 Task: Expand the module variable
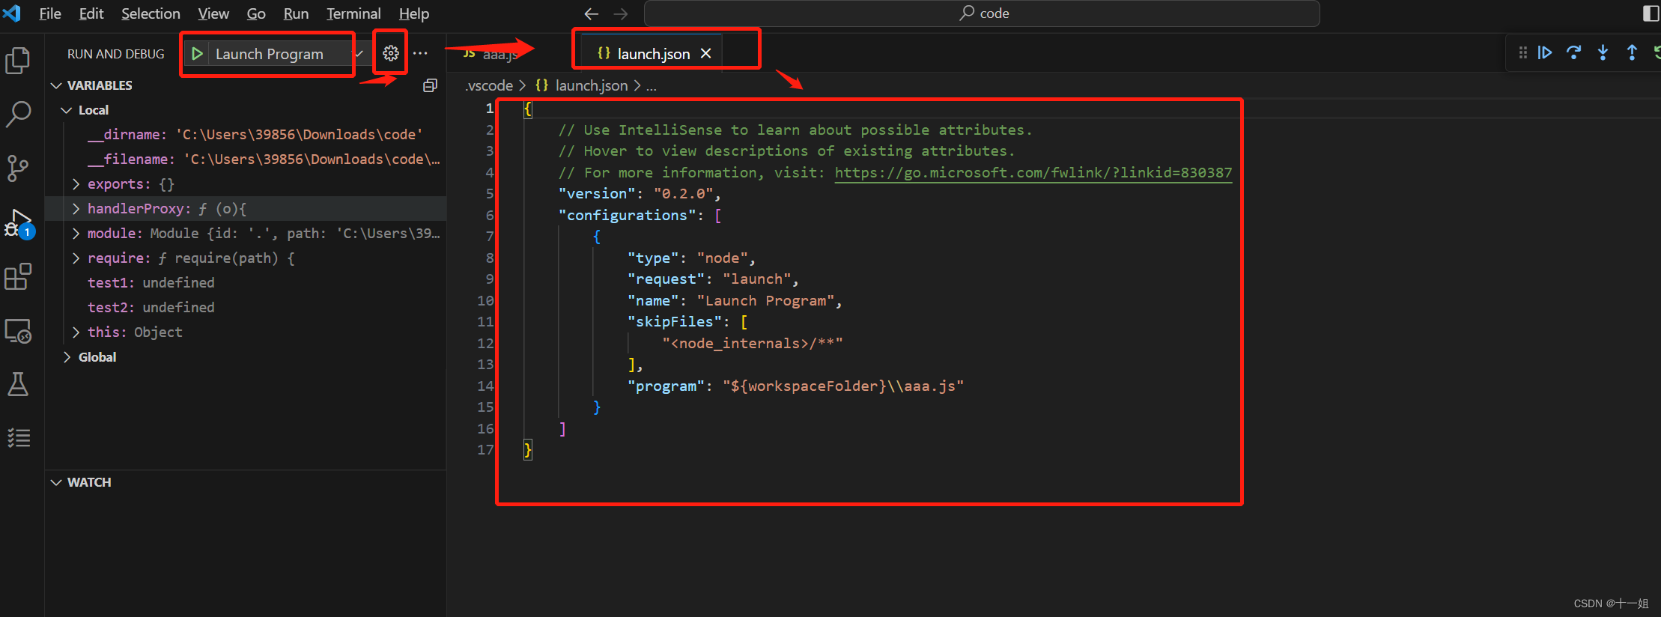pyautogui.click(x=76, y=233)
